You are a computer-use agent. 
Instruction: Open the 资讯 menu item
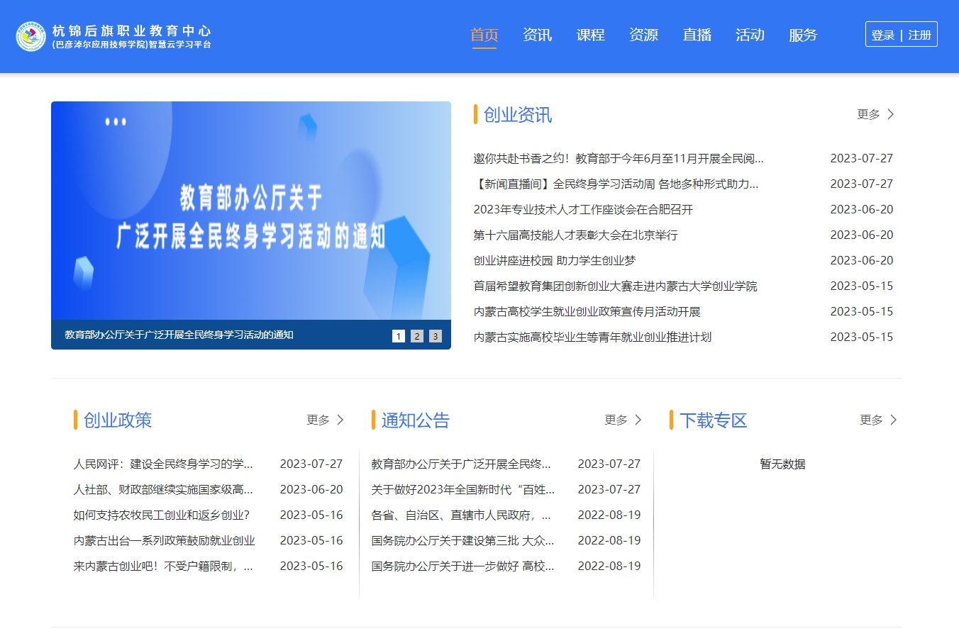click(537, 34)
